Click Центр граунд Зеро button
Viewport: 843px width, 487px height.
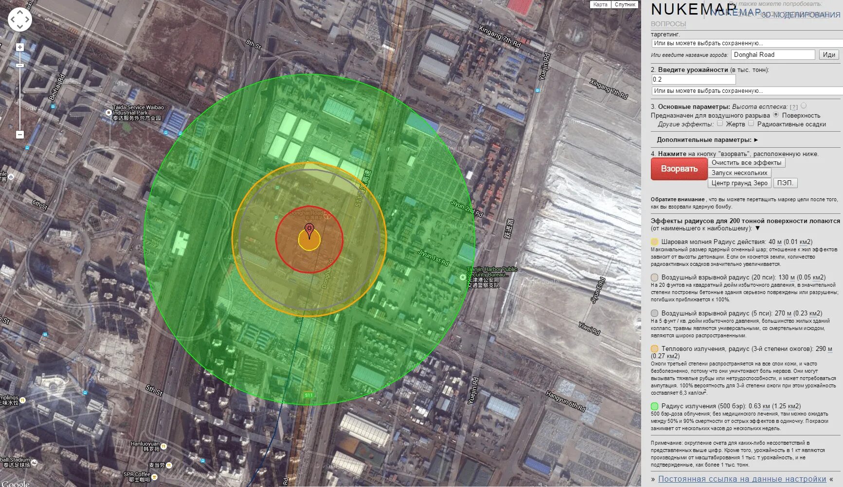pyautogui.click(x=739, y=183)
